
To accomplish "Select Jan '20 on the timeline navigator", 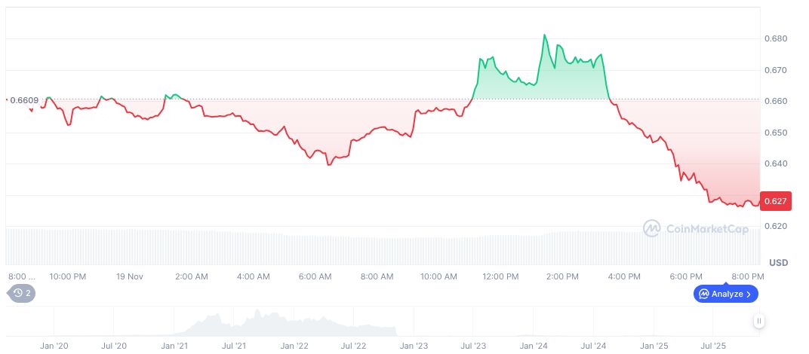I will click(54, 346).
